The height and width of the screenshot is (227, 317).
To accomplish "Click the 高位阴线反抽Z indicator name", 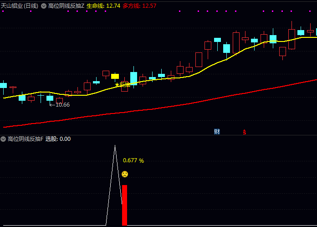I will tap(66, 6).
